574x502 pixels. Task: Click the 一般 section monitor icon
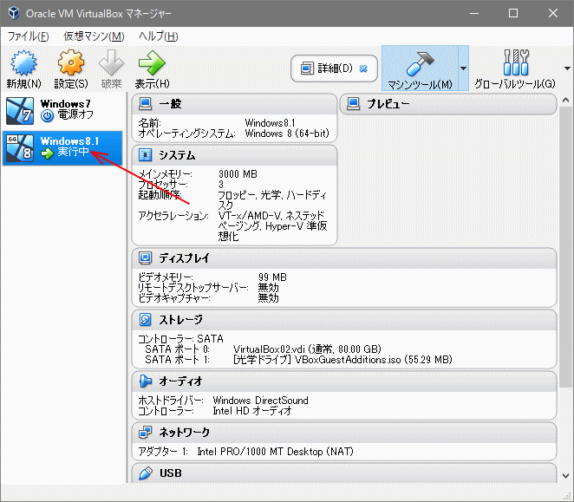(x=146, y=104)
